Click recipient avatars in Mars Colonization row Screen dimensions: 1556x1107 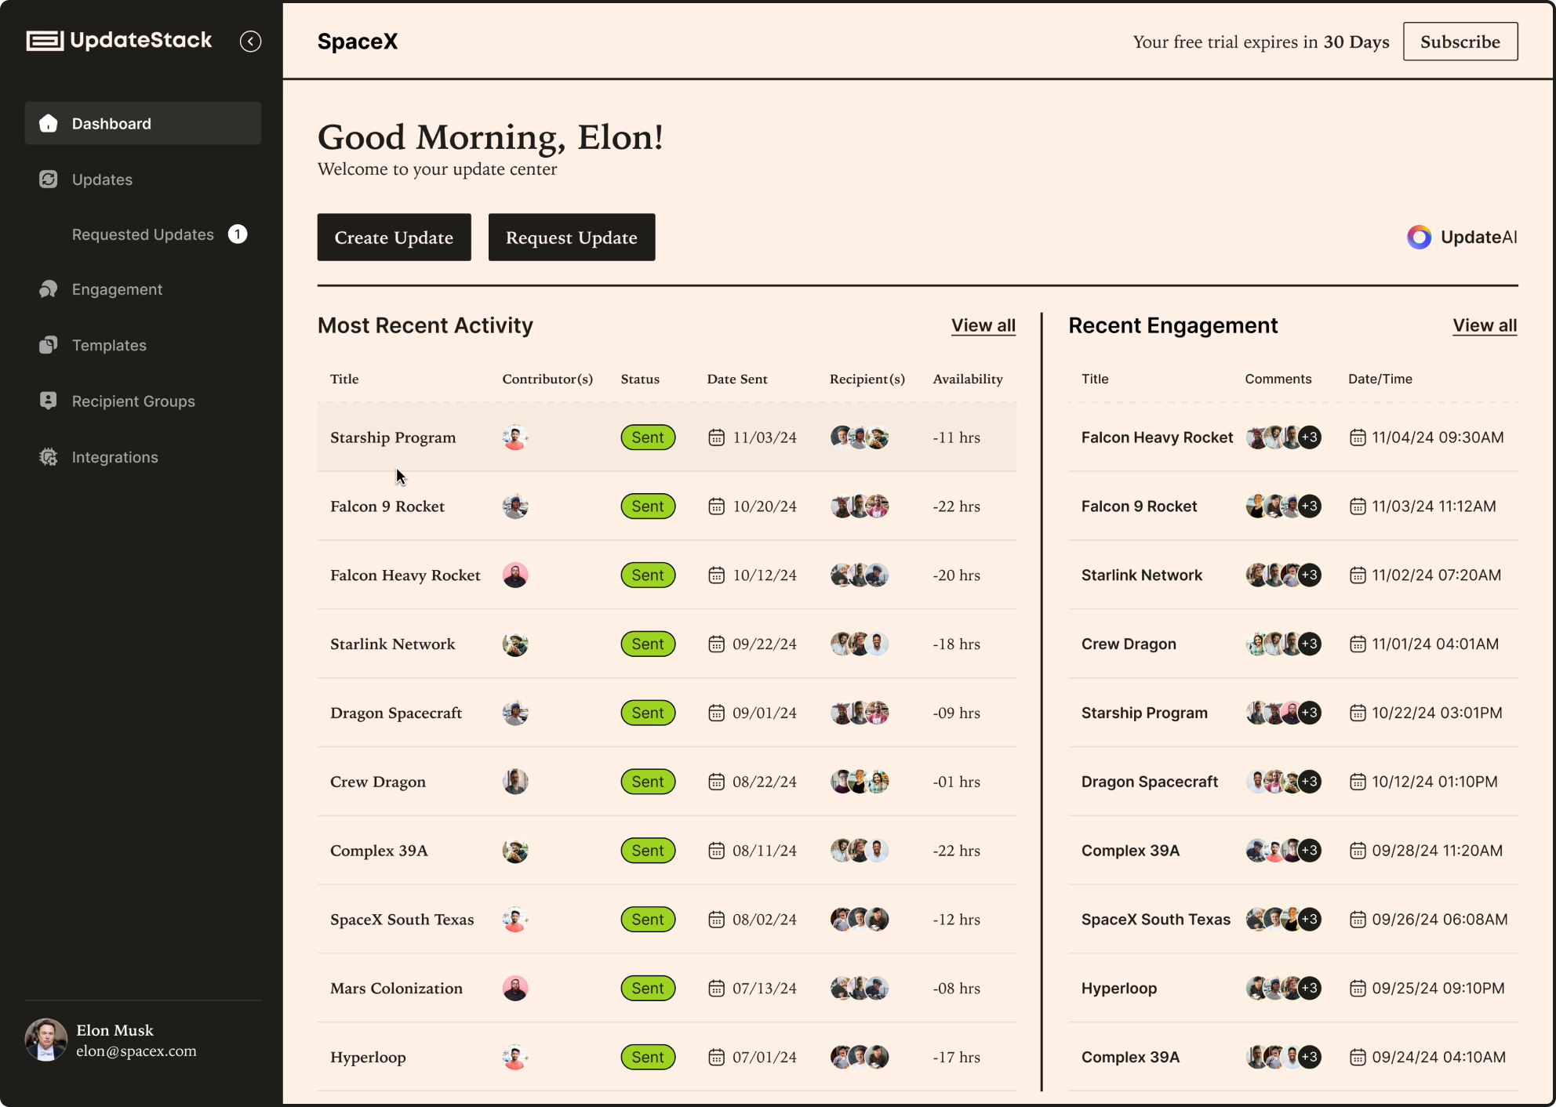(x=860, y=989)
